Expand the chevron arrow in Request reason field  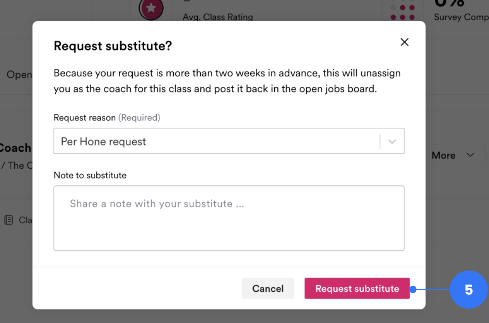[392, 142]
